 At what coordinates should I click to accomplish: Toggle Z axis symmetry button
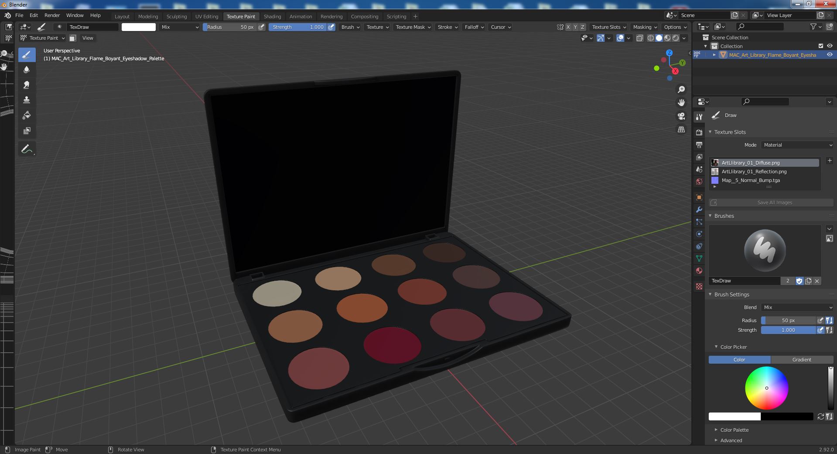pos(583,27)
